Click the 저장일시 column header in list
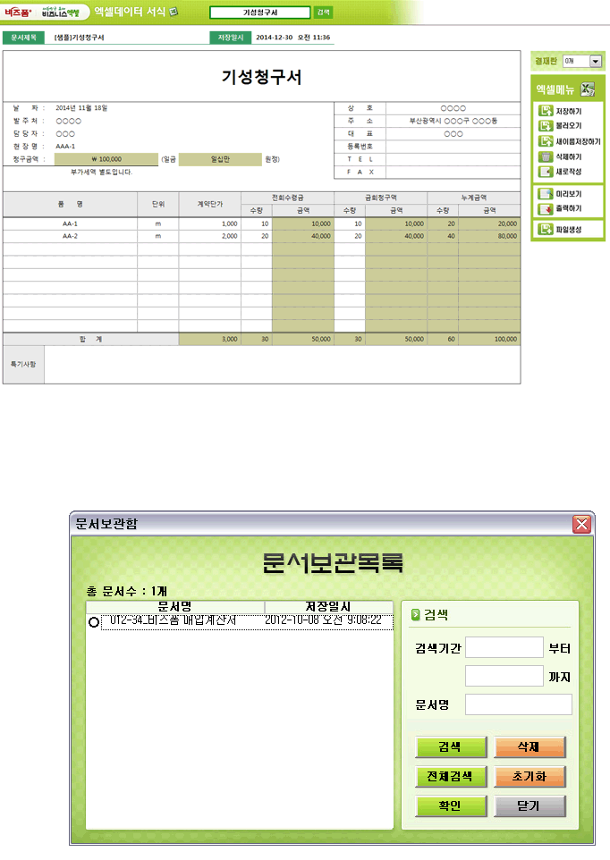The width and height of the screenshot is (610, 860). pos(328,607)
